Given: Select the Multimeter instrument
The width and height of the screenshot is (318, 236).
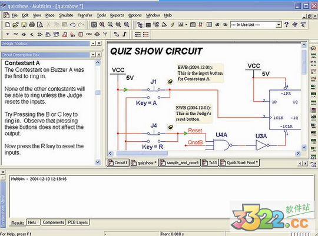Looking at the screenshot, I should click(313, 48).
